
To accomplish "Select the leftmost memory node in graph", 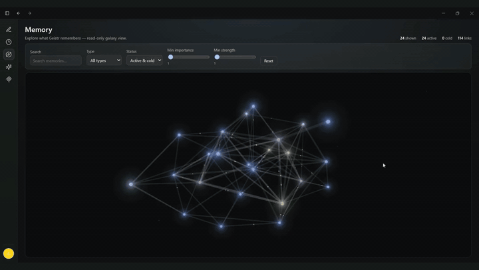I will (131, 184).
